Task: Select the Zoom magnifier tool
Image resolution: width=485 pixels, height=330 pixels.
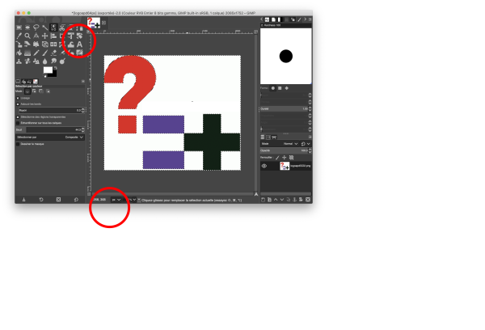Action: pyautogui.click(x=27, y=36)
